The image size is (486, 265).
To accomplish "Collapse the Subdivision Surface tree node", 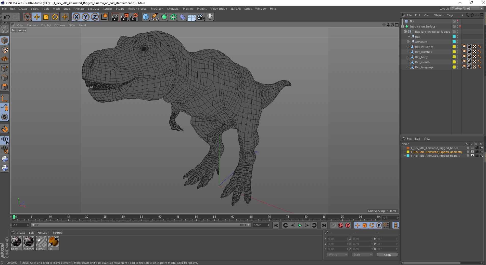I will click(x=403, y=26).
